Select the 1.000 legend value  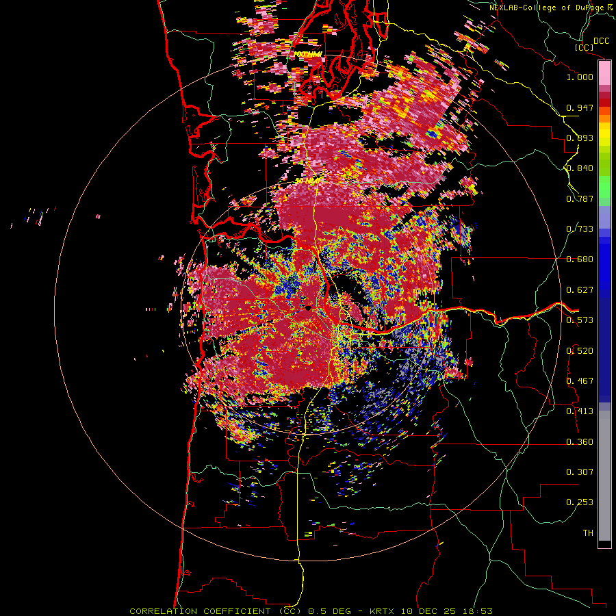click(580, 77)
